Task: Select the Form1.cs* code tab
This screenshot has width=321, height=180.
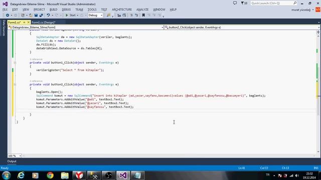Action: (x=15, y=22)
